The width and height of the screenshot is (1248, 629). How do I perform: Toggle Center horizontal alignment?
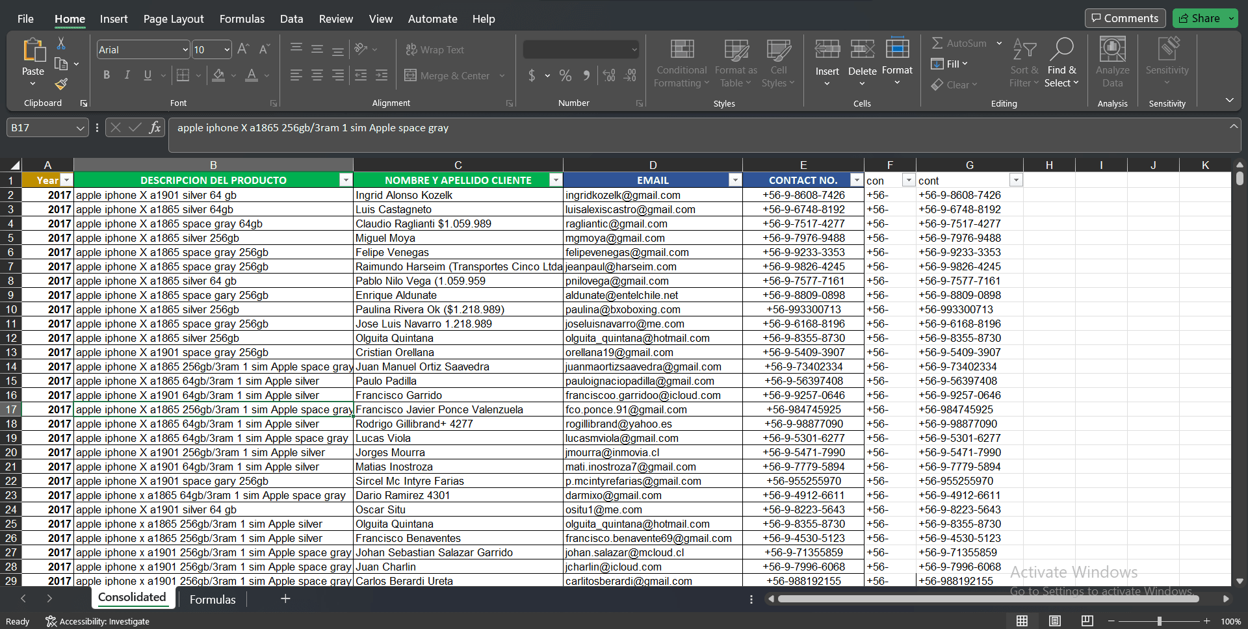pos(317,75)
